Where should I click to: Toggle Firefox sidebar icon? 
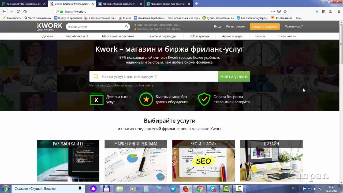click(x=331, y=12)
